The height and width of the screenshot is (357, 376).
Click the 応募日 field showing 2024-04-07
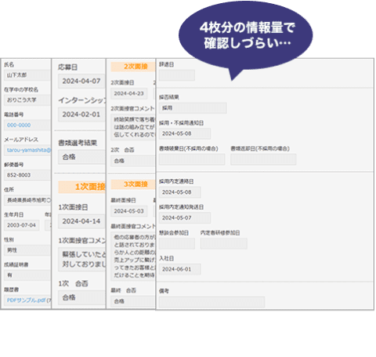81,81
